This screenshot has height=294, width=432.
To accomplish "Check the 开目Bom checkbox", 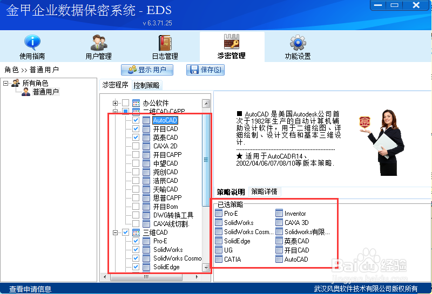I will tap(136, 206).
